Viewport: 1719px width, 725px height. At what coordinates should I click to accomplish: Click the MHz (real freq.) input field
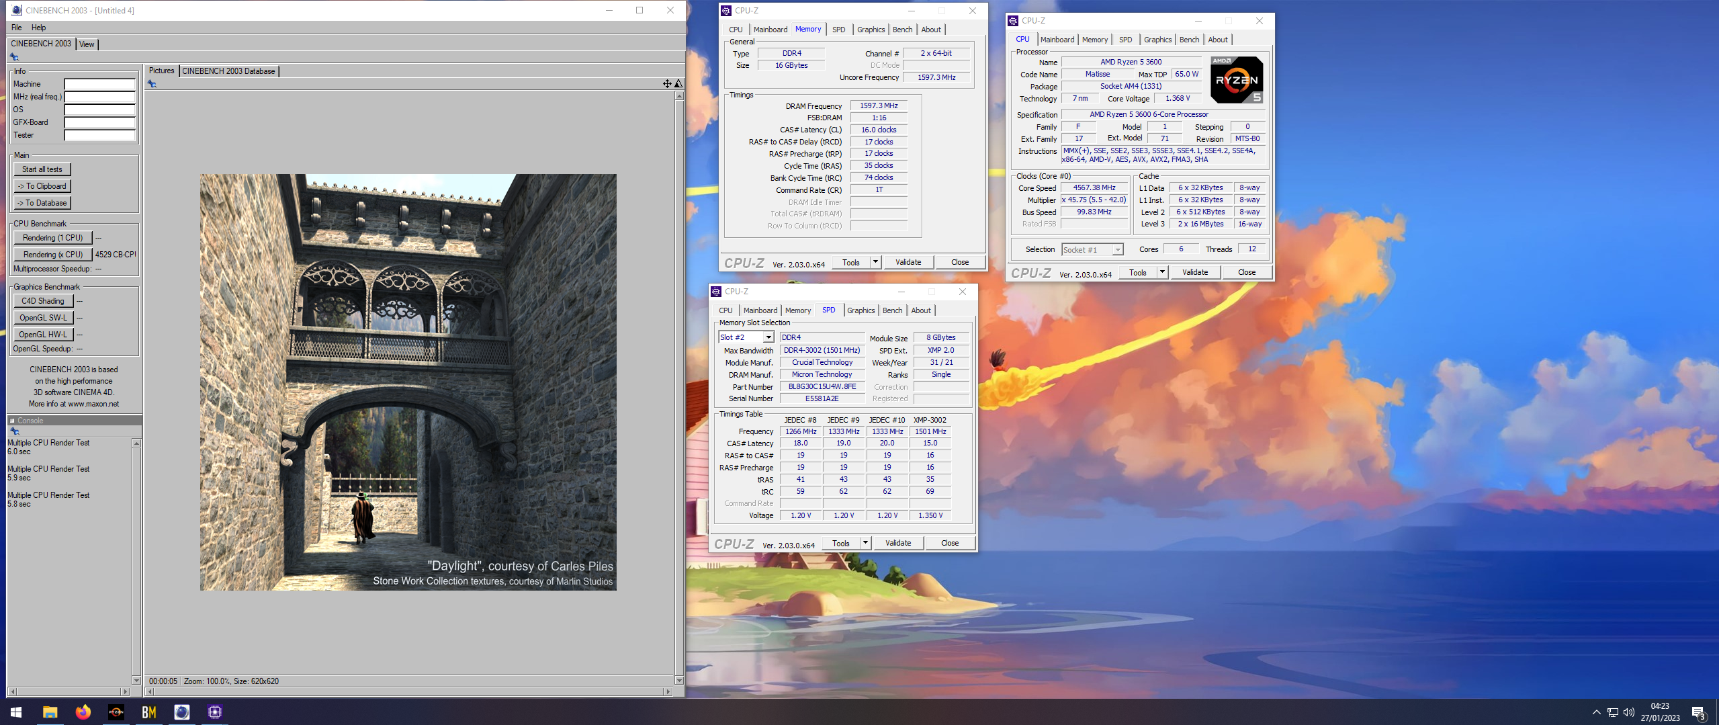coord(99,97)
